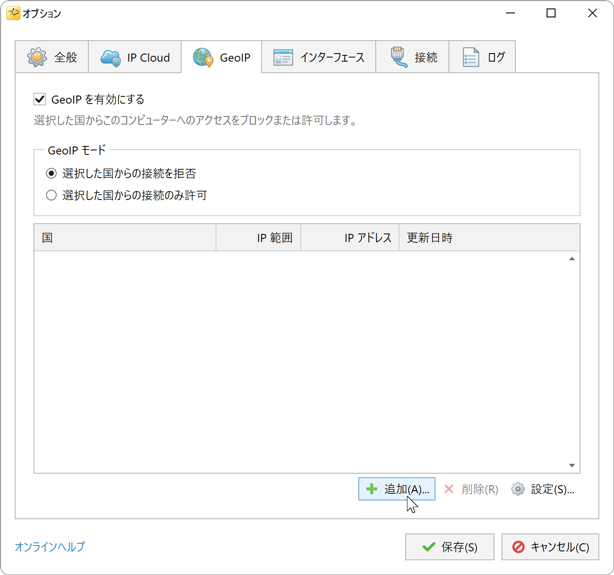The width and height of the screenshot is (614, 575).
Task: Select the GeoIP tab
Action: [x=221, y=57]
